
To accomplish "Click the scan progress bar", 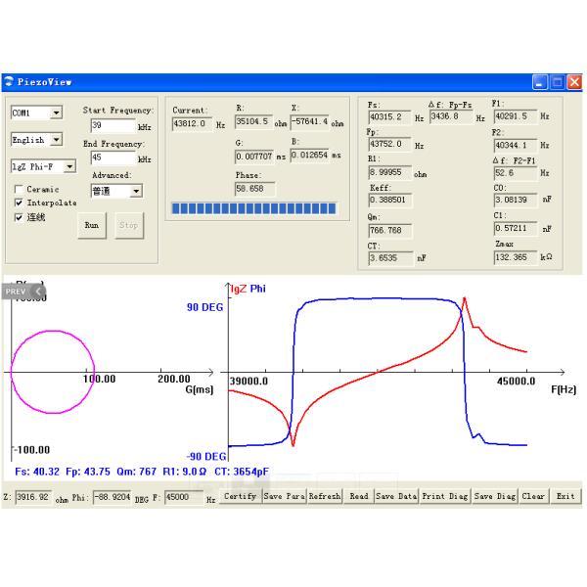I will pyautogui.click(x=253, y=207).
